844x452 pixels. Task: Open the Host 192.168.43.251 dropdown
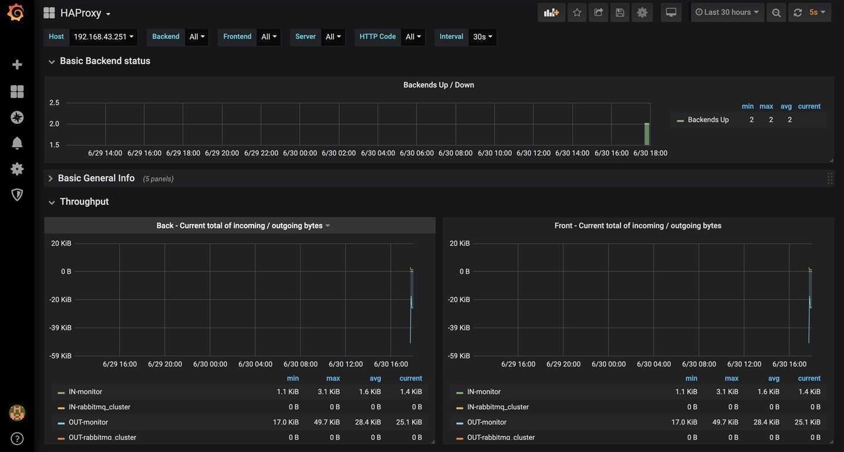pyautogui.click(x=103, y=37)
